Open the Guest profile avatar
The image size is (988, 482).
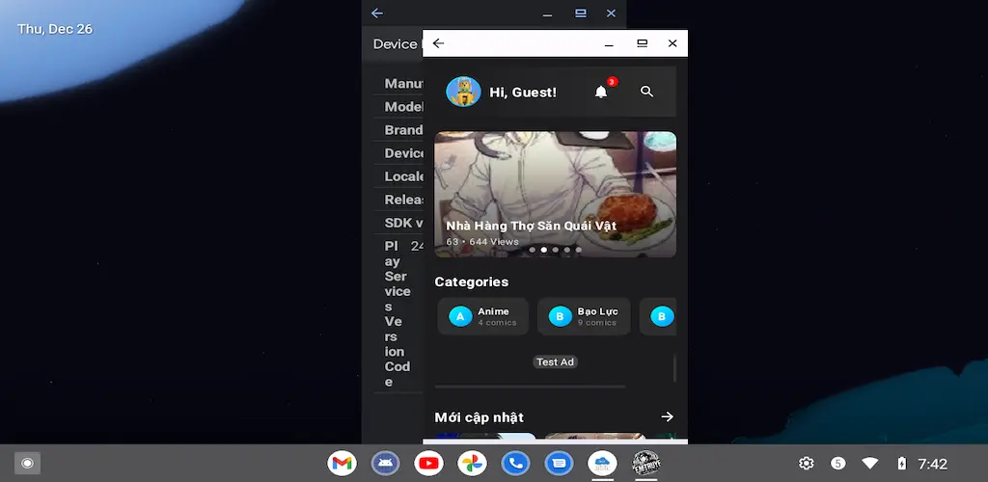pyautogui.click(x=464, y=92)
